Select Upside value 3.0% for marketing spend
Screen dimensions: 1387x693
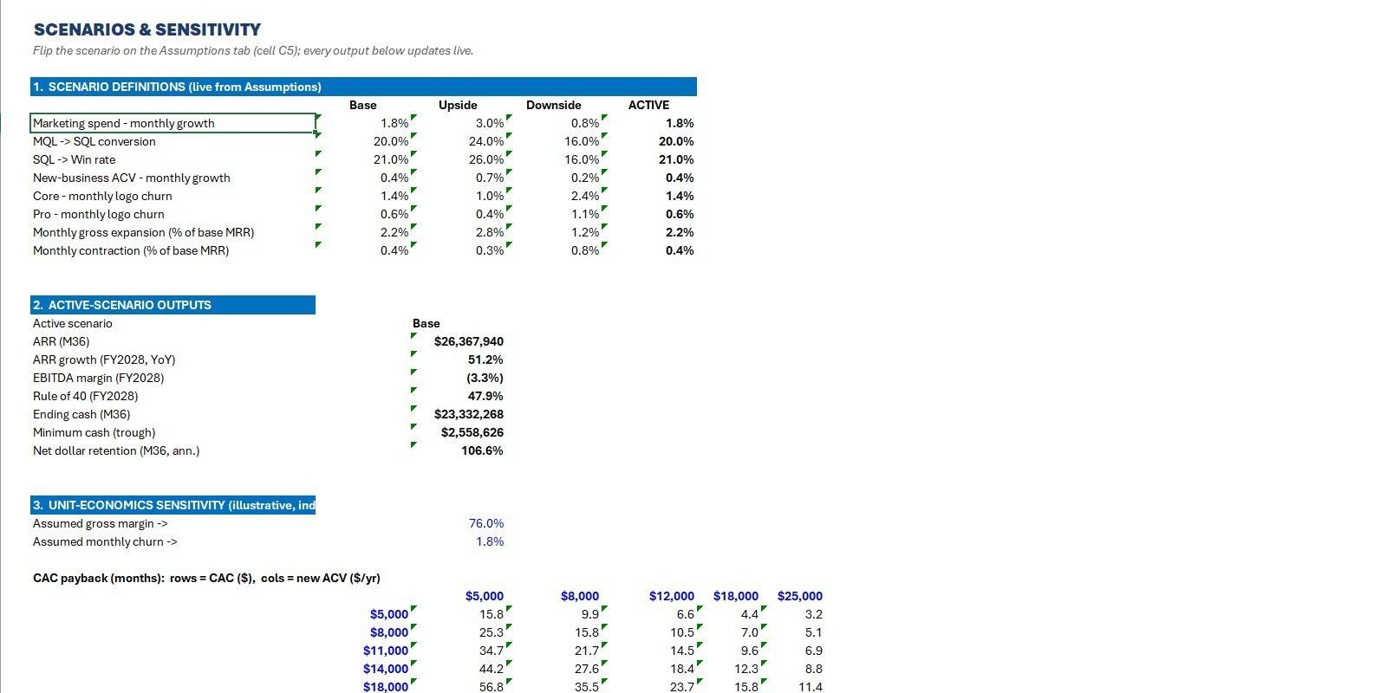[490, 123]
